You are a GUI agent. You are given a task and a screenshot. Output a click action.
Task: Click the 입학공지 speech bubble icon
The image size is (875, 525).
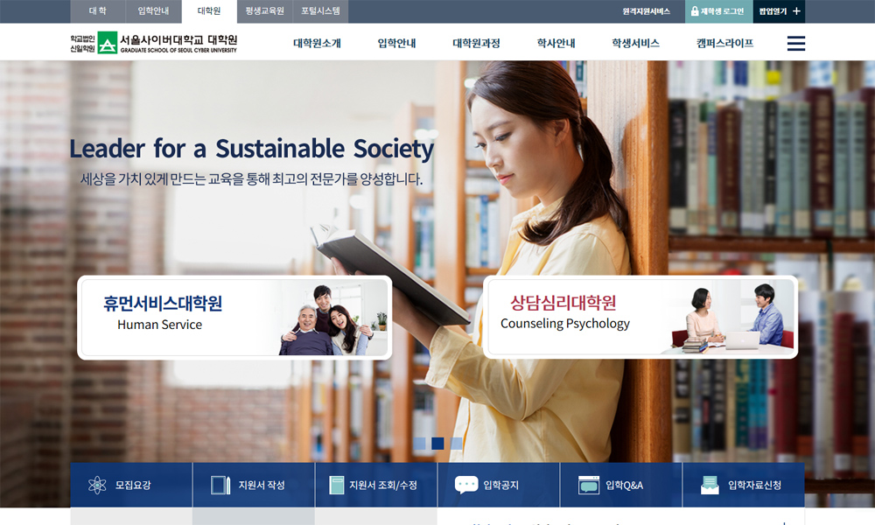[x=466, y=485]
